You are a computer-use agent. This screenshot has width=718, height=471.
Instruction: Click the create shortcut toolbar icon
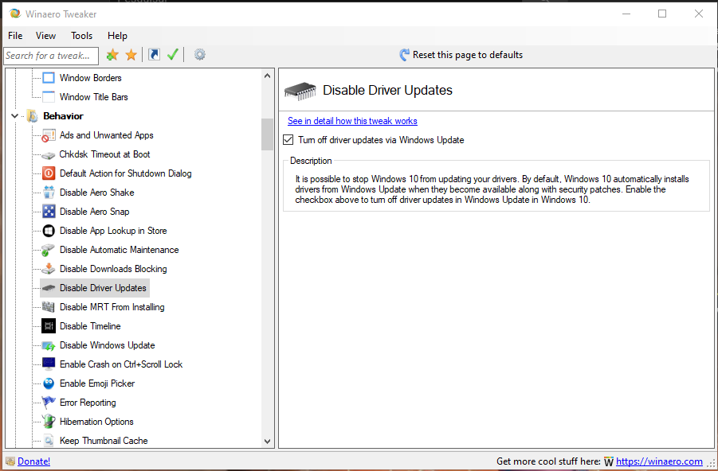155,55
